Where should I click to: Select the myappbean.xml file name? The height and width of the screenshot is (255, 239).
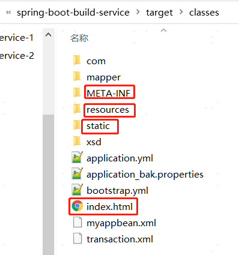[x=121, y=223]
